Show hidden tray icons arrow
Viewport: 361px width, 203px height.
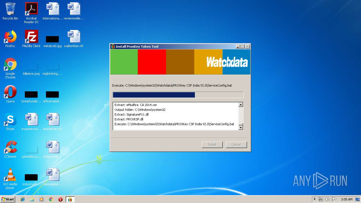[x=314, y=199]
